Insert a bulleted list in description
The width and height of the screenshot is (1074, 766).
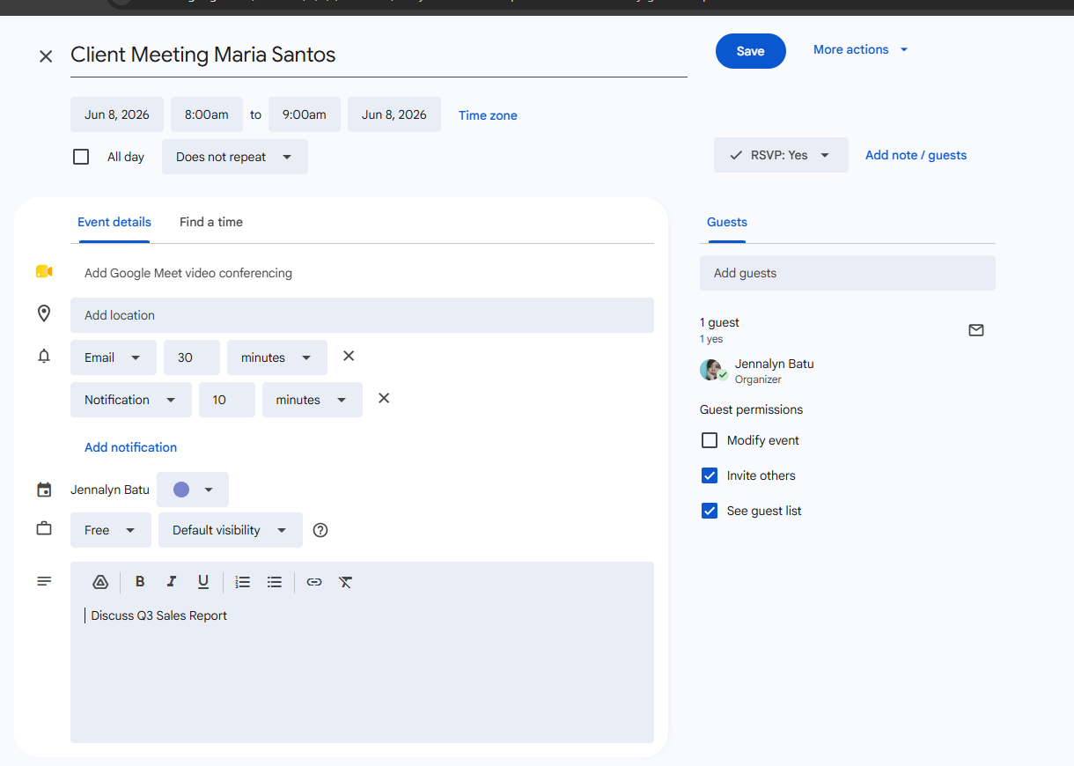tap(275, 582)
